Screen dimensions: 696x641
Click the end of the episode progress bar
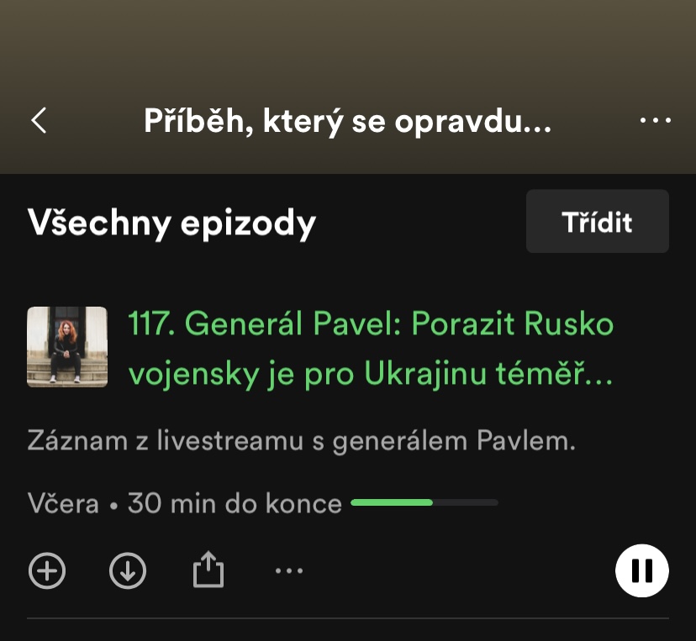click(496, 502)
